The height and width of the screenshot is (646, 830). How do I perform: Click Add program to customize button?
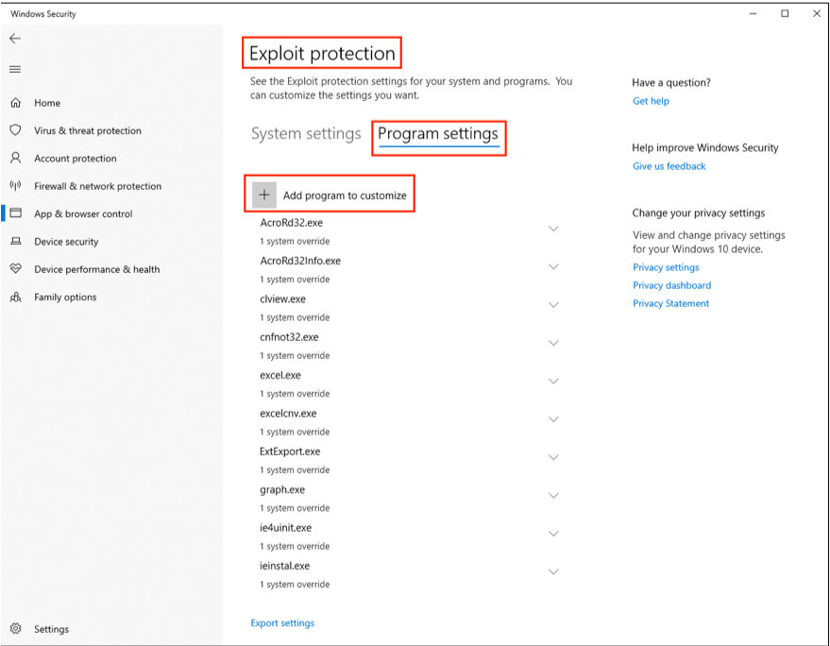[x=330, y=195]
